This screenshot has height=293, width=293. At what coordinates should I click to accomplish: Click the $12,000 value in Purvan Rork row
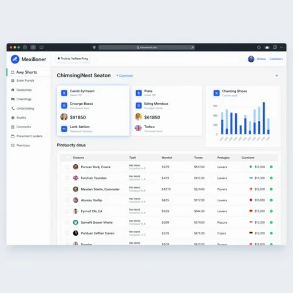coord(260,167)
